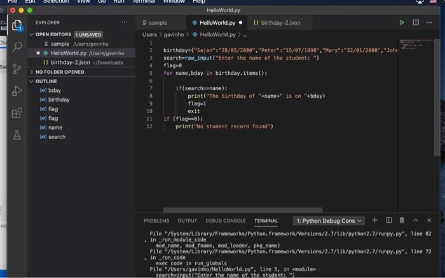This screenshot has width=445, height=278.
Task: Open sample file in Open Editors list
Action: 81,44
